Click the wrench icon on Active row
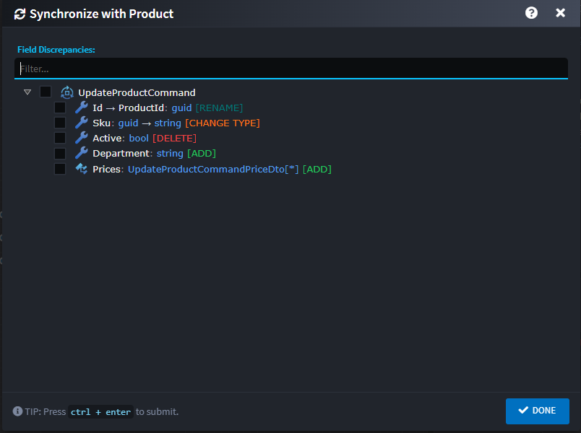The width and height of the screenshot is (581, 433). click(x=82, y=138)
